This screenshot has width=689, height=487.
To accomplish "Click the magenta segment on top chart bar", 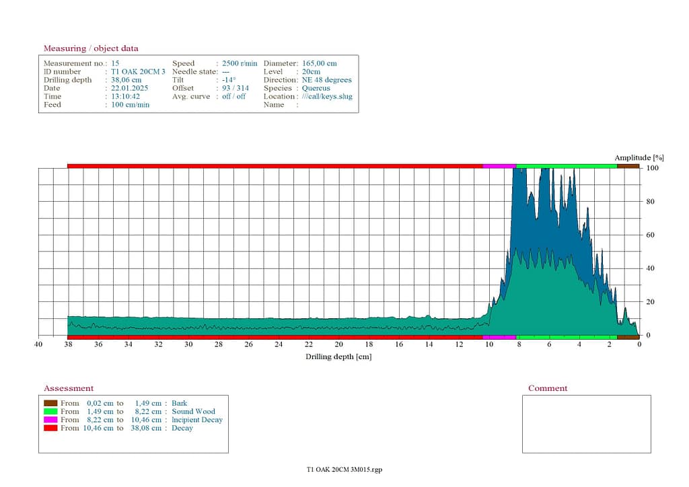I will [499, 165].
